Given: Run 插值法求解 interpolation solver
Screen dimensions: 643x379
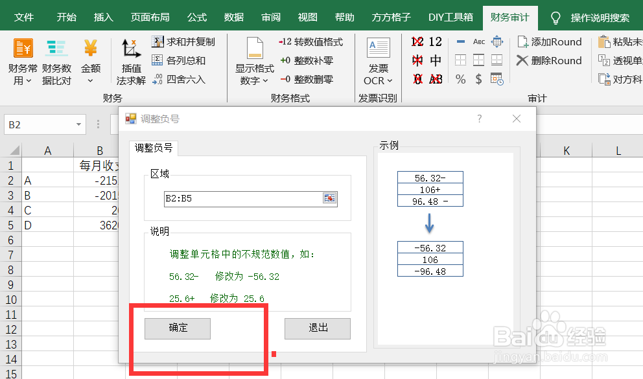Looking at the screenshot, I should coord(131,62).
